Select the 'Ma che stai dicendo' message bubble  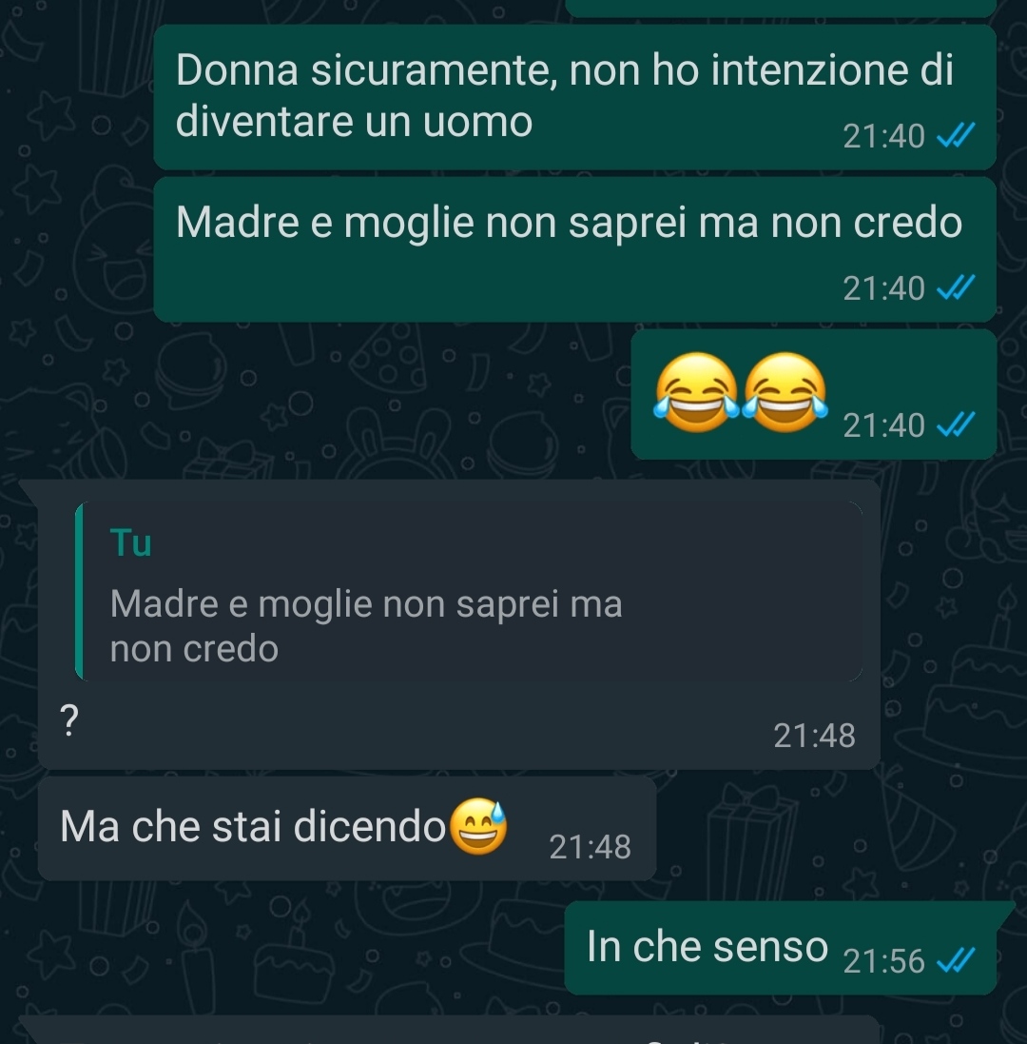[x=347, y=828]
